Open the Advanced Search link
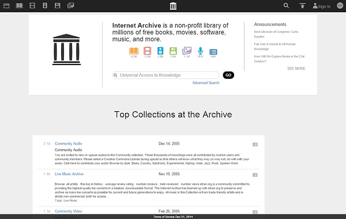 click(206, 83)
